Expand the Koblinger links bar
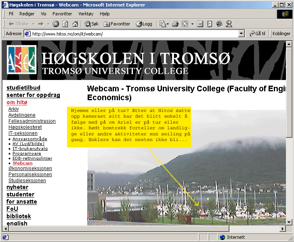Viewport: 294px width, 242px height. [x=281, y=34]
